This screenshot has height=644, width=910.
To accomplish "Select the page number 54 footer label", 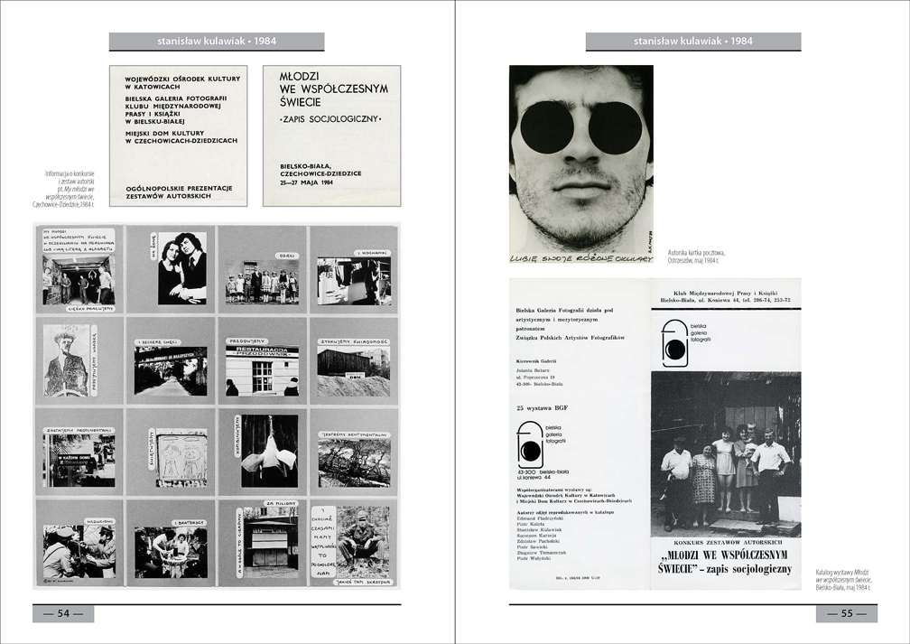I will 63,613.
